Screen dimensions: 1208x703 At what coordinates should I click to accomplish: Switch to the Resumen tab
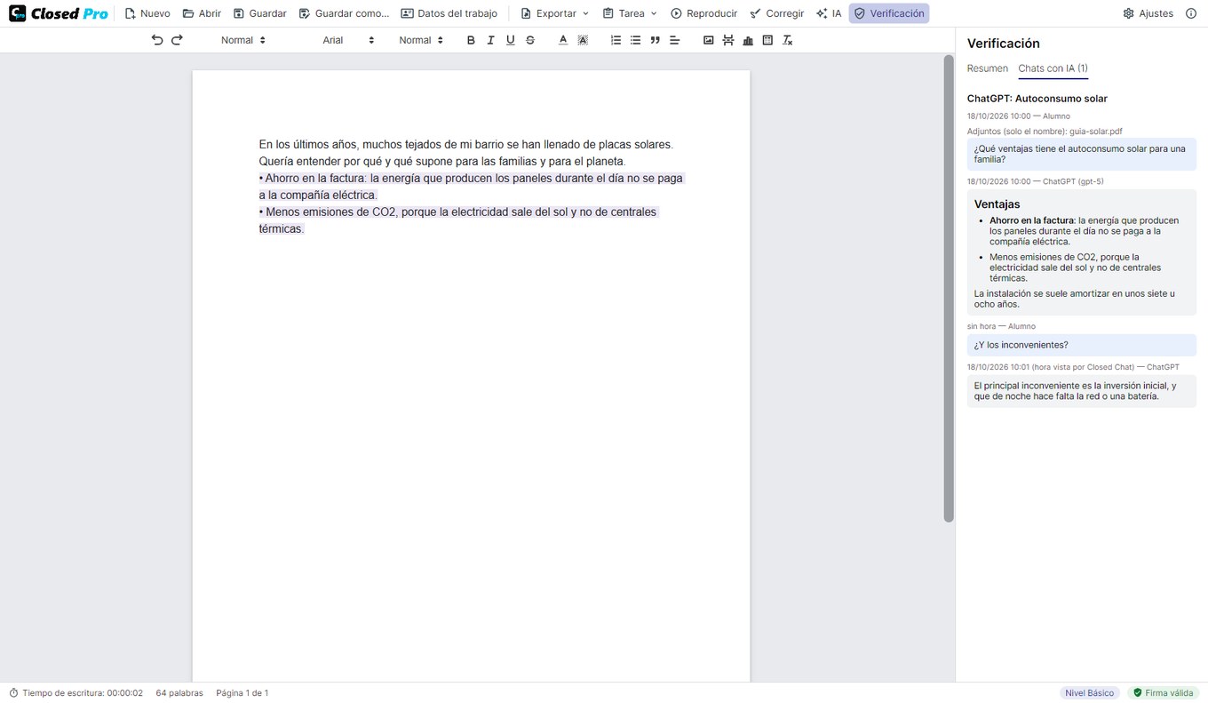988,68
